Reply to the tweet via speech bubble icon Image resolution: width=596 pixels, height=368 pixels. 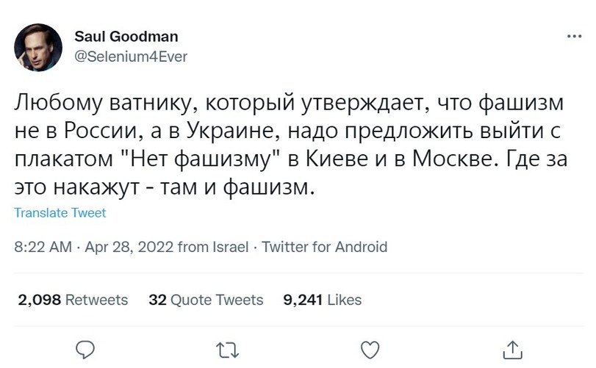click(87, 348)
